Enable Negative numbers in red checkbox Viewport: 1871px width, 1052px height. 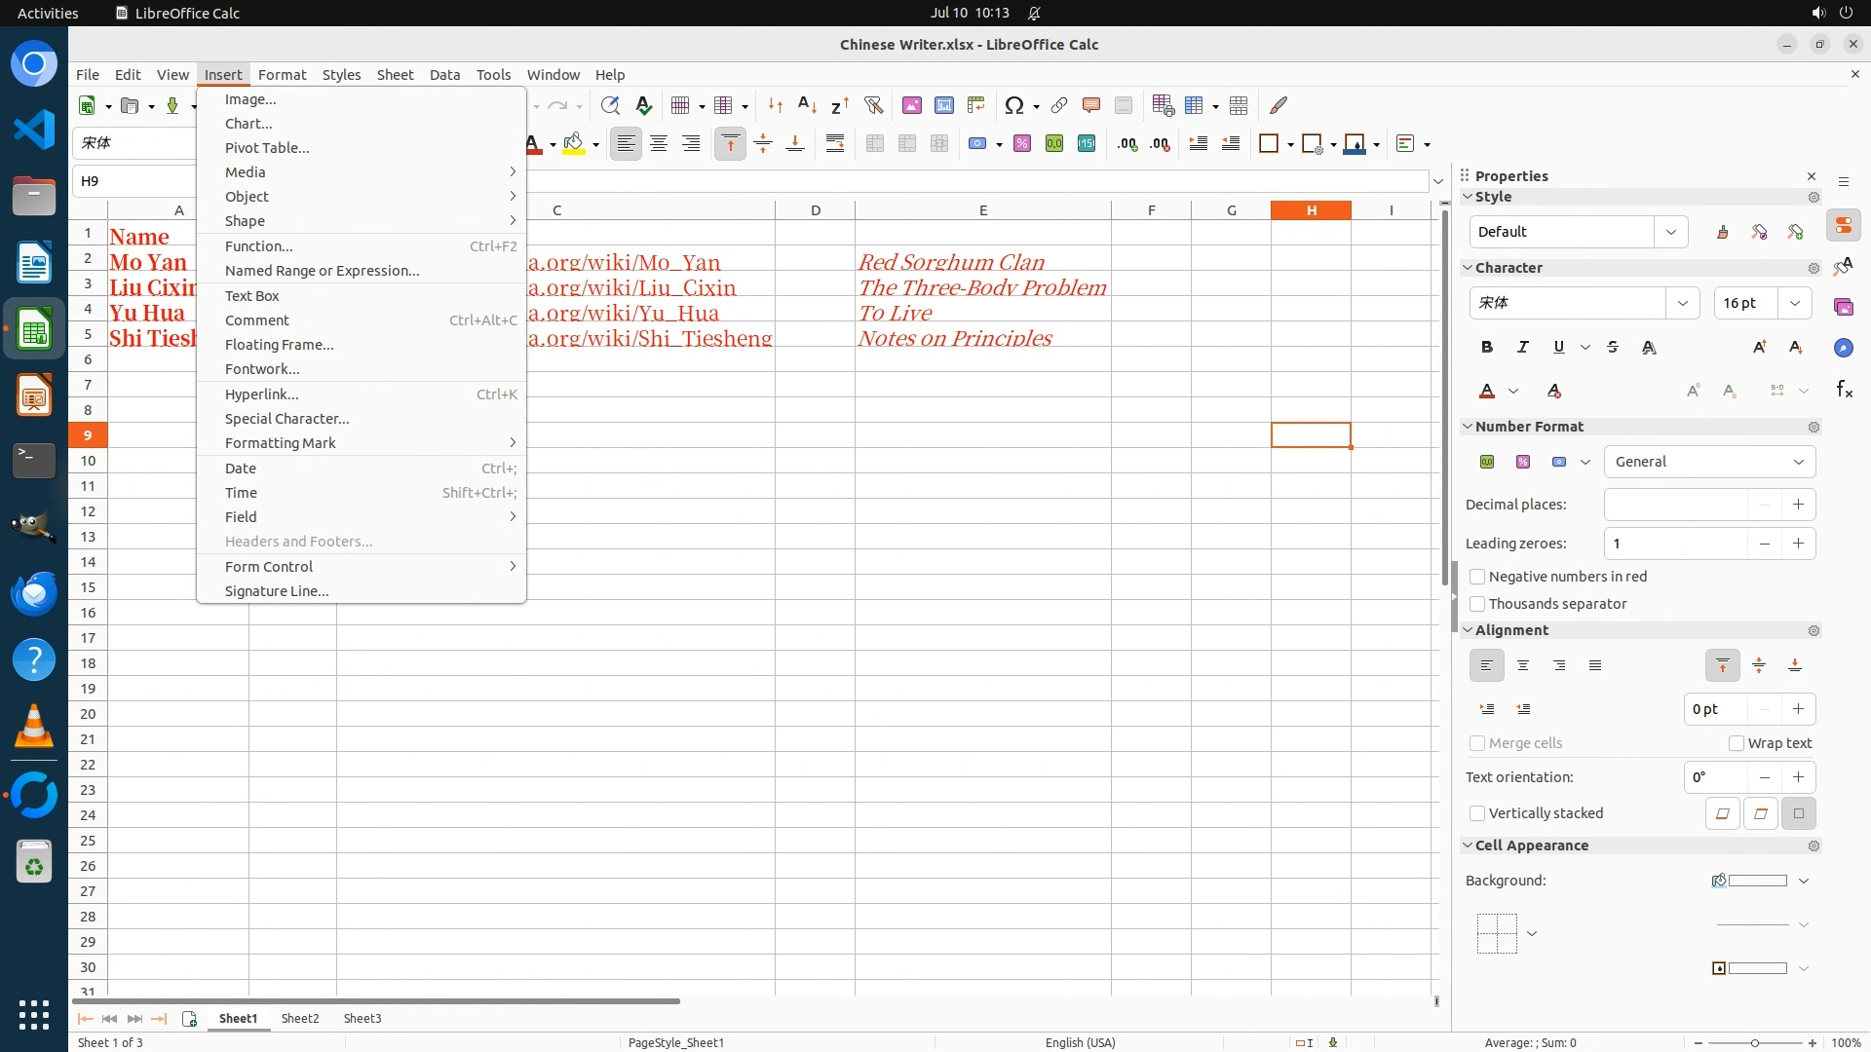(x=1477, y=577)
